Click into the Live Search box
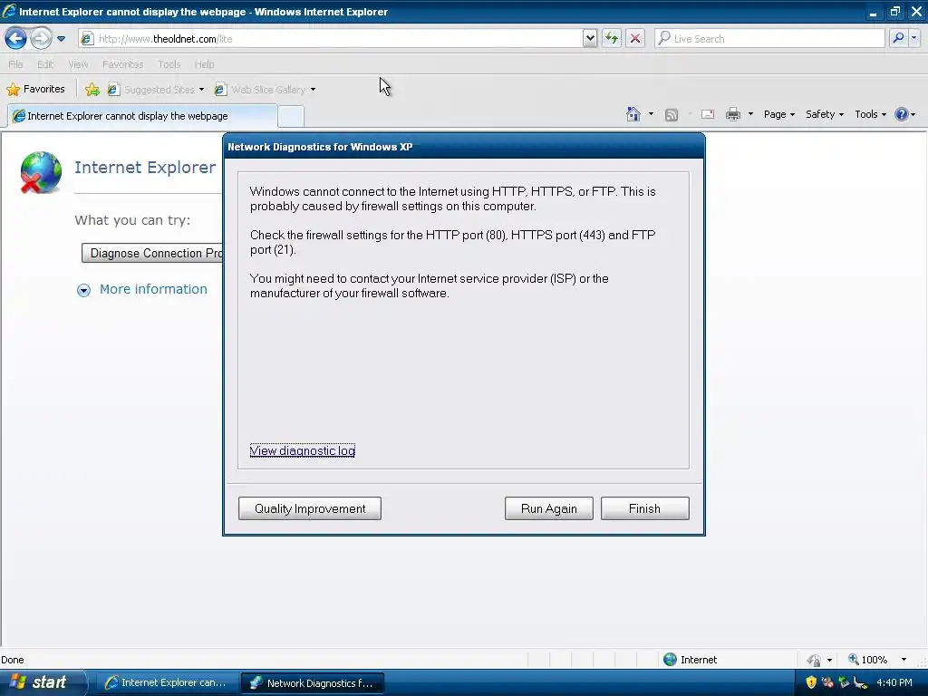Screen dimensions: 928x696 769,39
